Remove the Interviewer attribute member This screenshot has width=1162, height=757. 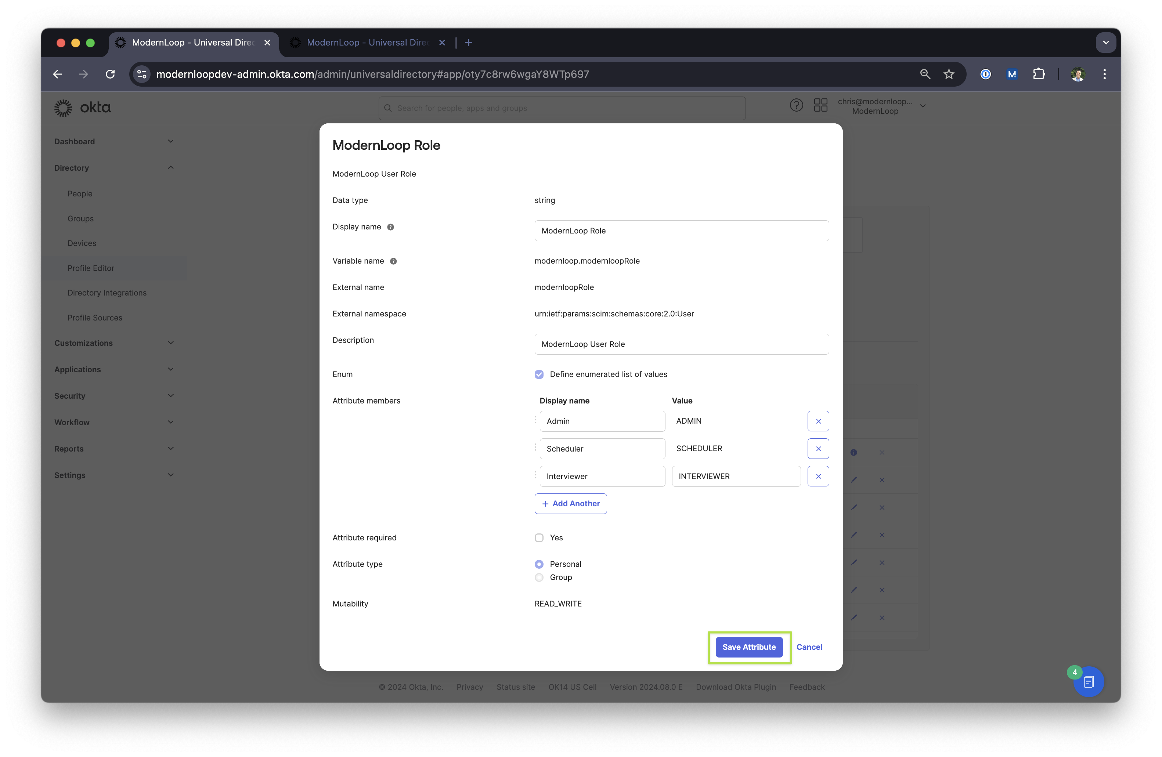click(x=818, y=477)
